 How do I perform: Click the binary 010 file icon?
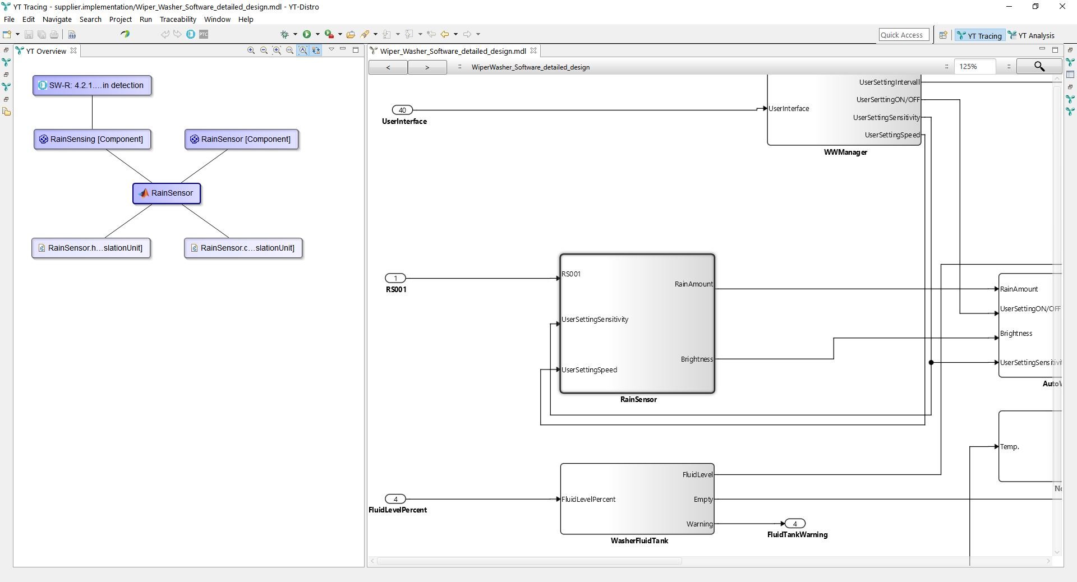click(x=72, y=34)
